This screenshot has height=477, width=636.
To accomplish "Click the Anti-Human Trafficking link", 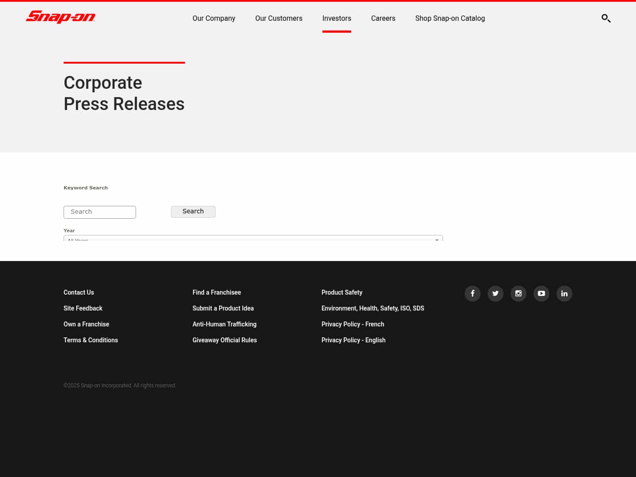I will click(224, 324).
